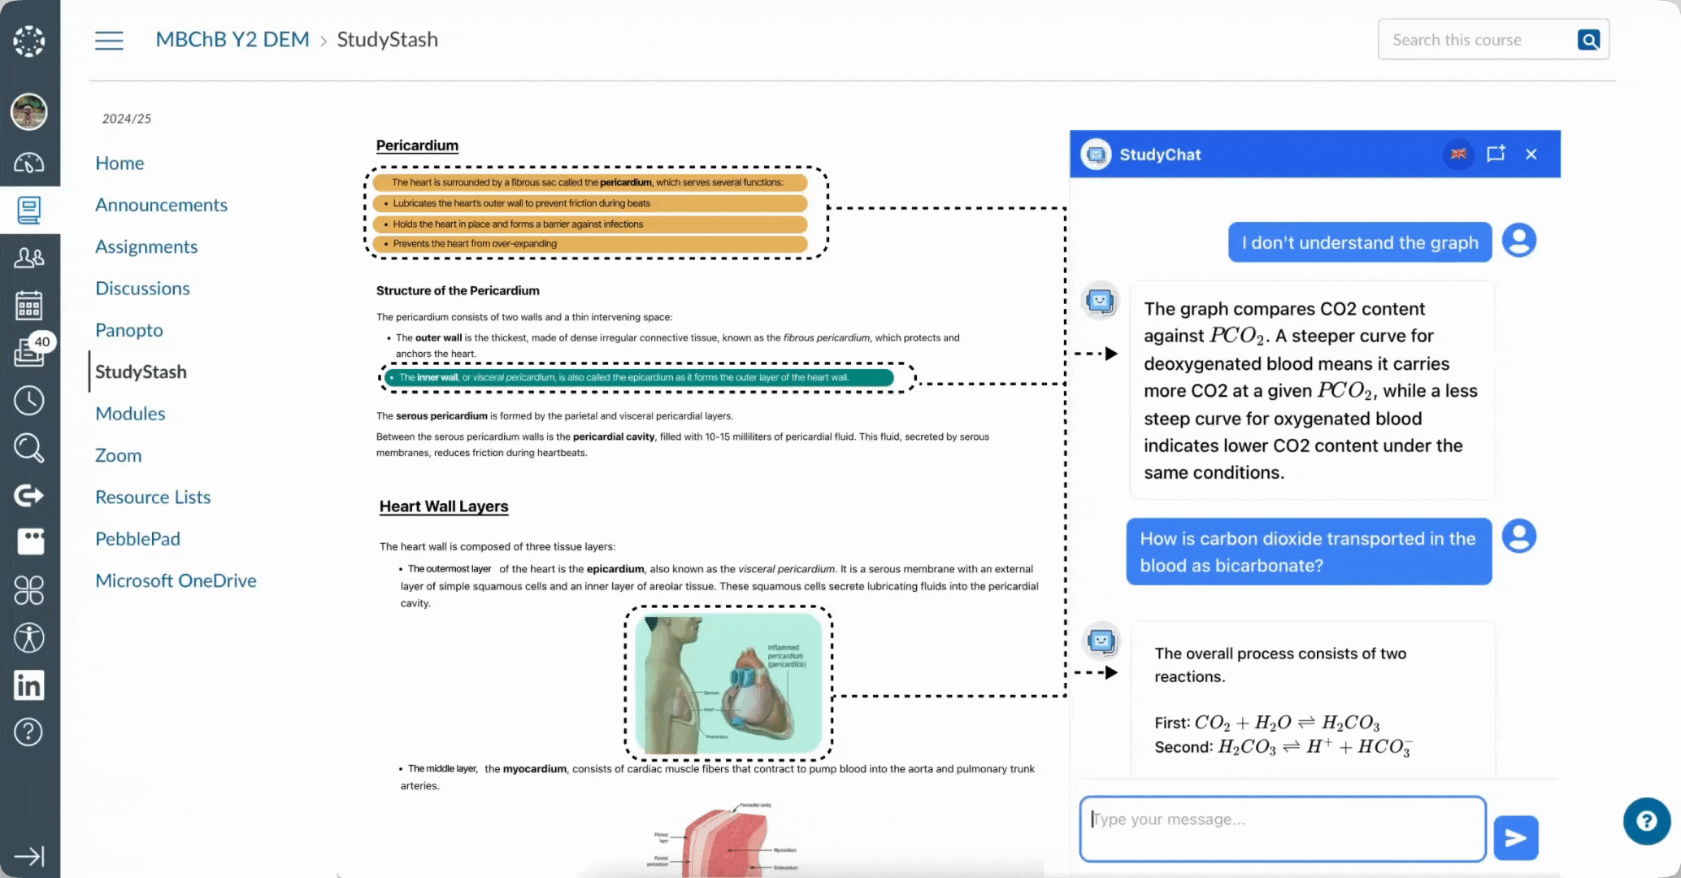
Task: Type in the StudyChat message box
Action: point(1281,828)
